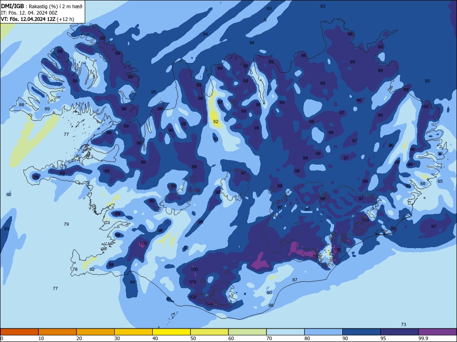
Task: Click the legend label '99.9'
Action: tap(423, 338)
